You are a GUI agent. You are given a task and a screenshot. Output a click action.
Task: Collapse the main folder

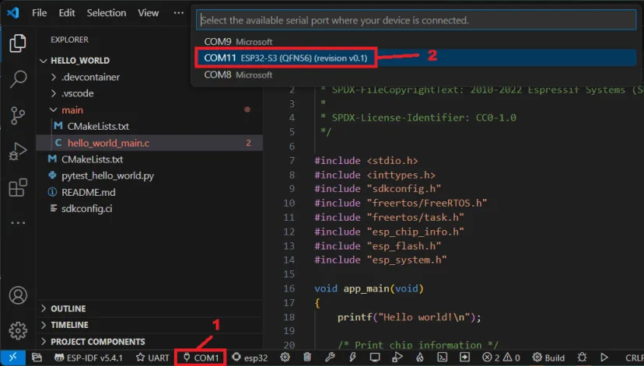click(150, 110)
